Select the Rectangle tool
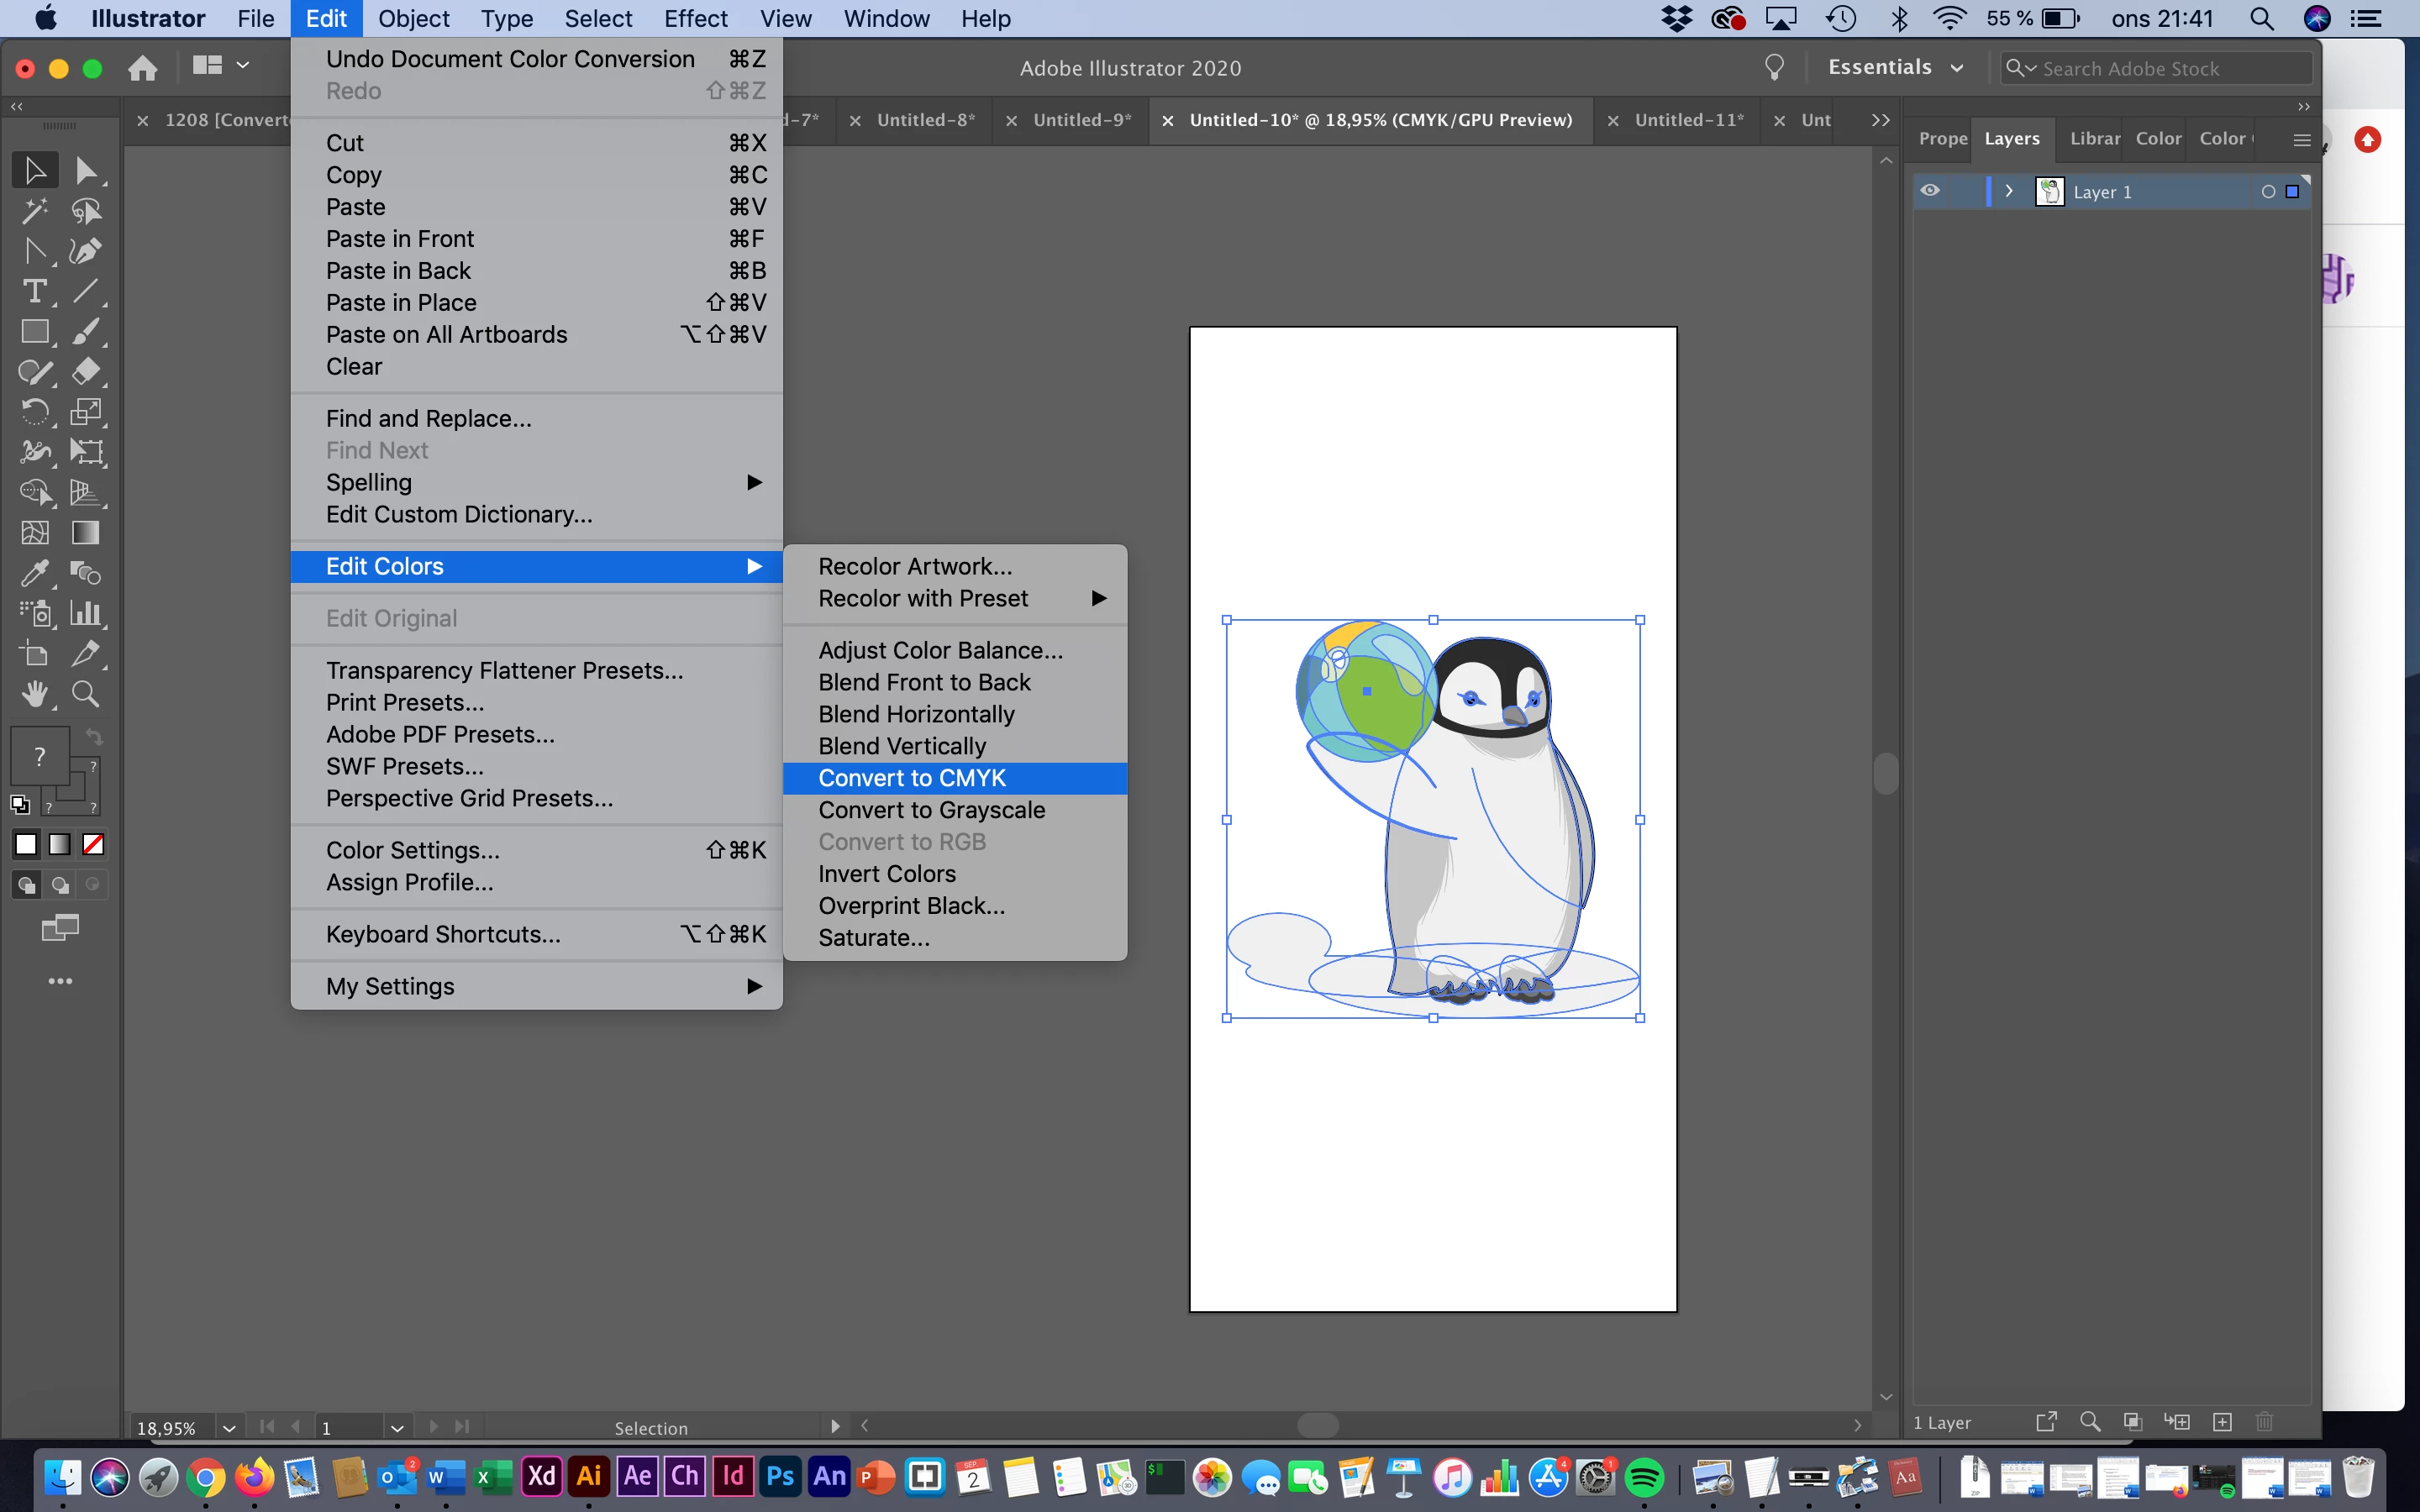This screenshot has height=1512, width=2420. pyautogui.click(x=34, y=332)
